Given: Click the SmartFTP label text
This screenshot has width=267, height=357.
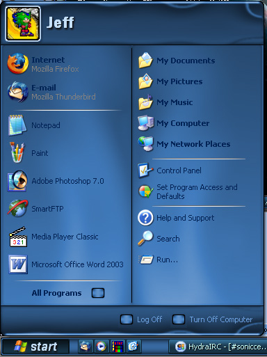Looking at the screenshot, I should point(47,209).
